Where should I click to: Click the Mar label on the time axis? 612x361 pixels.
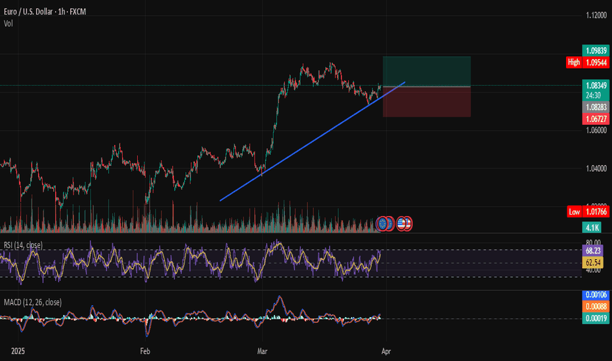(x=262, y=351)
